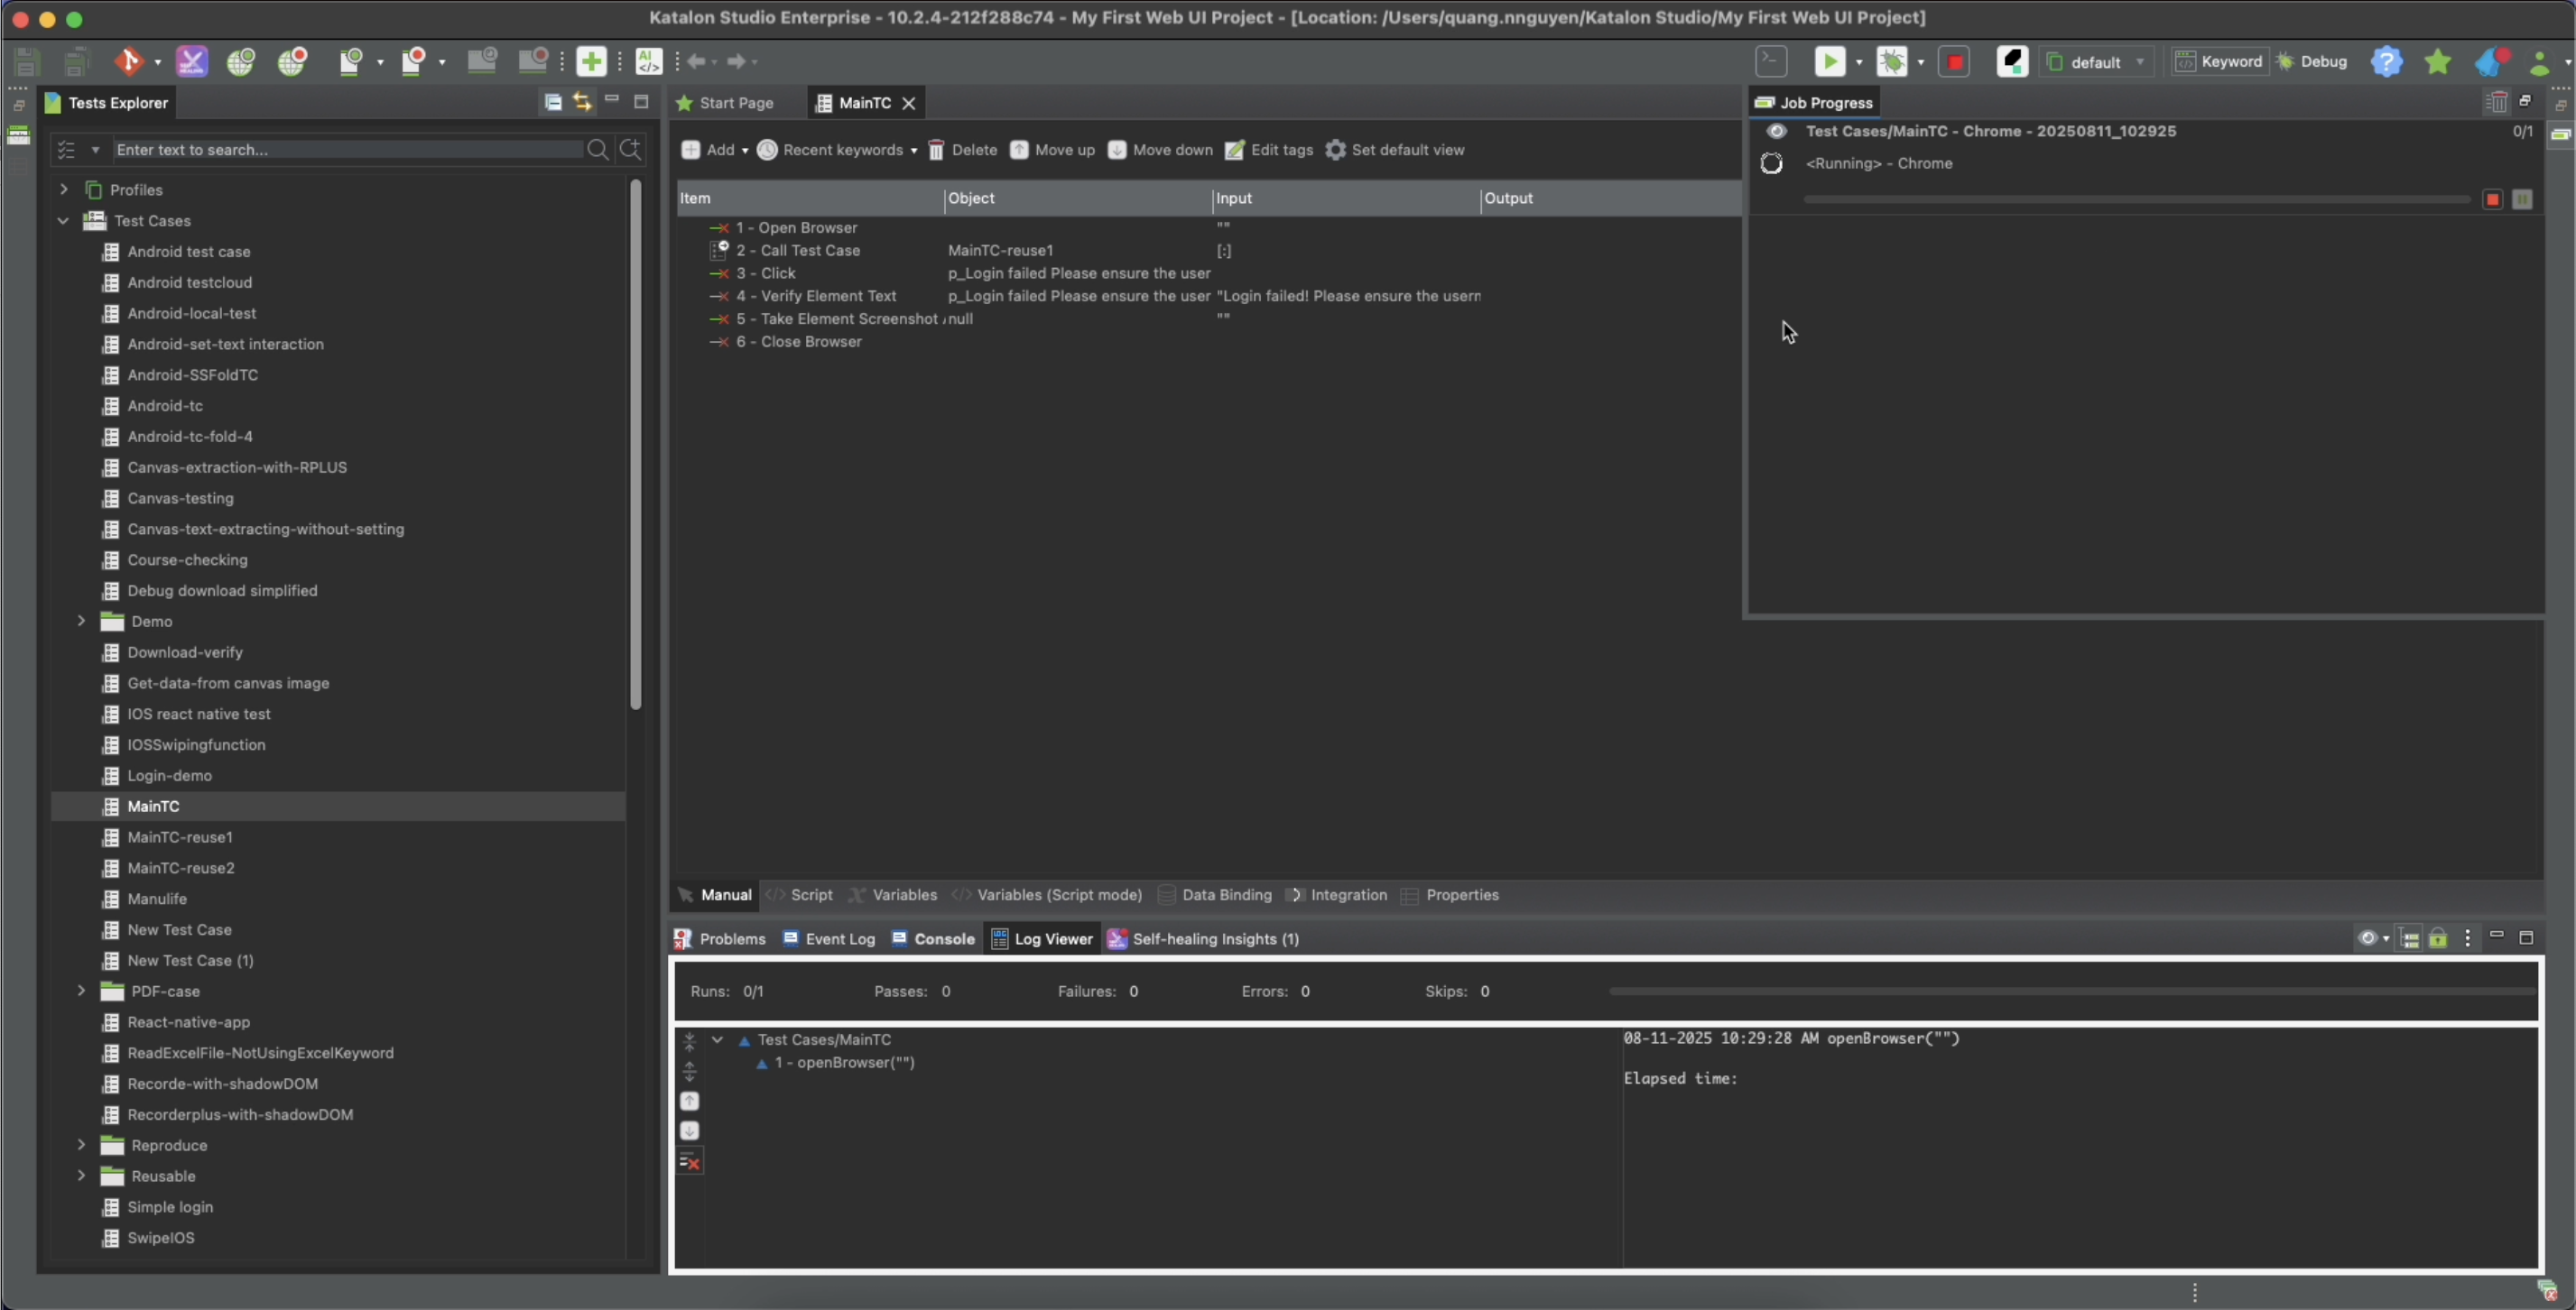Click the Job Progress progress bar
The width and height of the screenshot is (2576, 1310).
point(2137,200)
